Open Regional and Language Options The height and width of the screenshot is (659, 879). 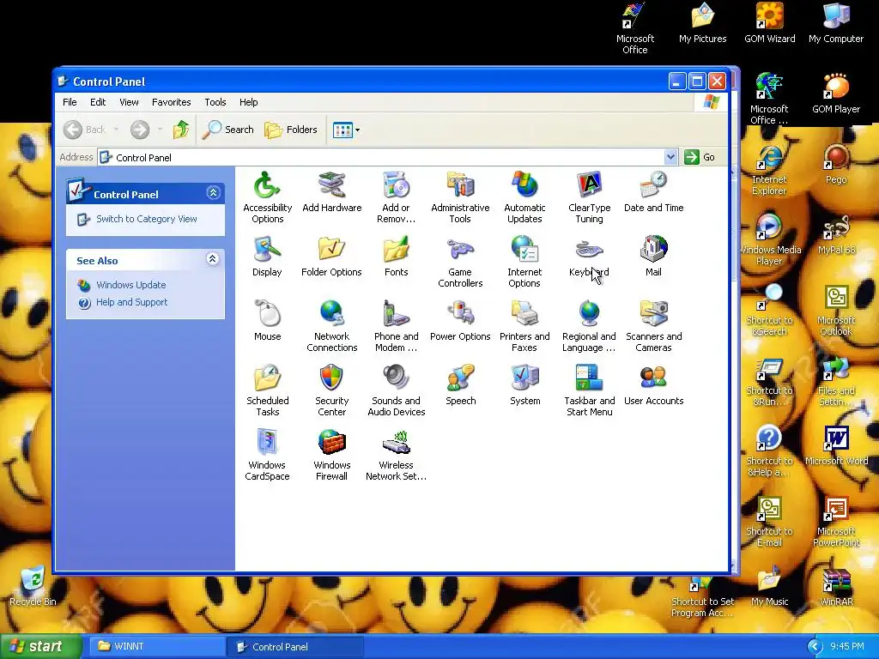589,326
